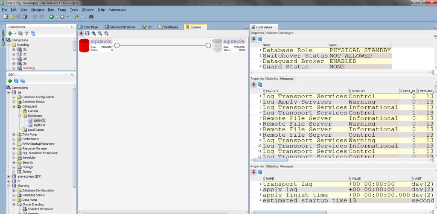Screen dimensions: 437x214
Task: Select Properties tab in middle messages pane
Action: tap(257, 79)
